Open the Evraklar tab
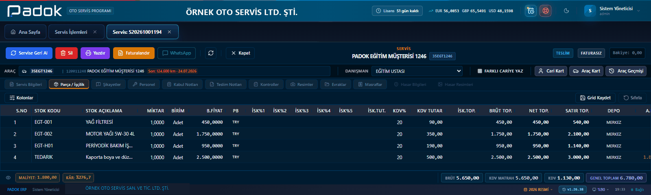The image size is (651, 195). (335, 84)
